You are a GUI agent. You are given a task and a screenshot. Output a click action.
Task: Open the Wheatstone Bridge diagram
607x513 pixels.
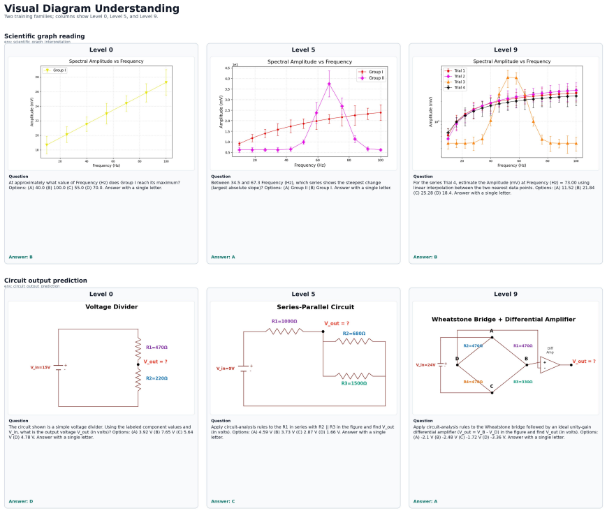click(506, 358)
